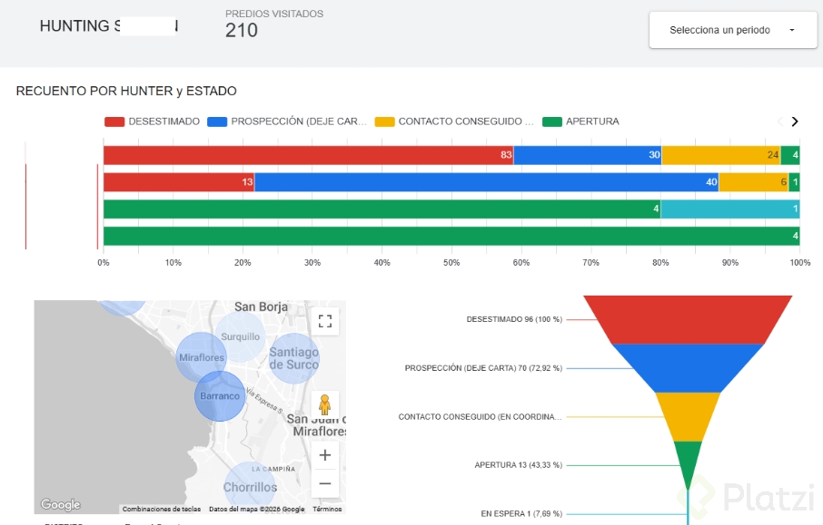Click APERTURA legend label
Screen dimensions: 823x525
point(592,122)
